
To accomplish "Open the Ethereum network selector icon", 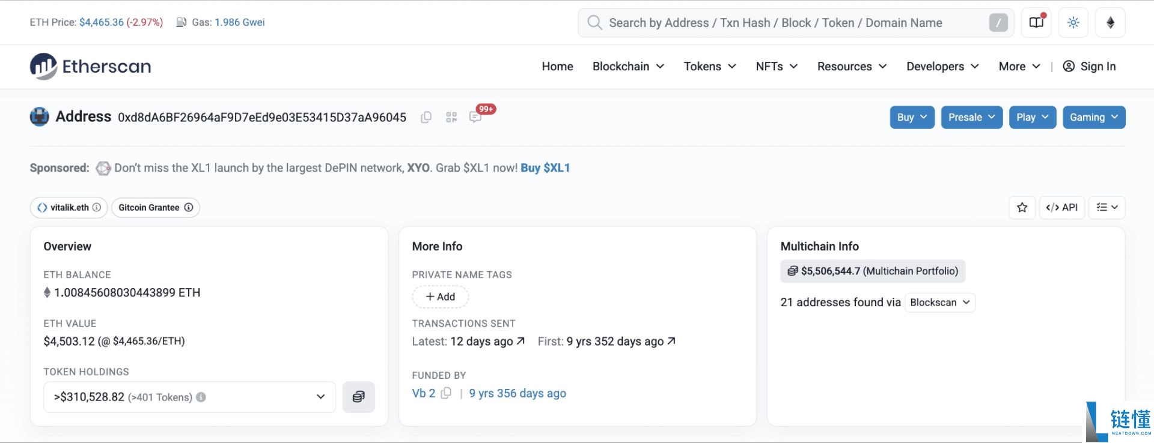I will (x=1111, y=23).
